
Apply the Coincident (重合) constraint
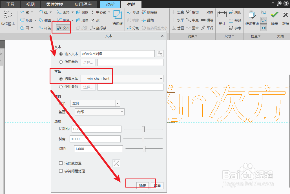click(x=192, y=28)
